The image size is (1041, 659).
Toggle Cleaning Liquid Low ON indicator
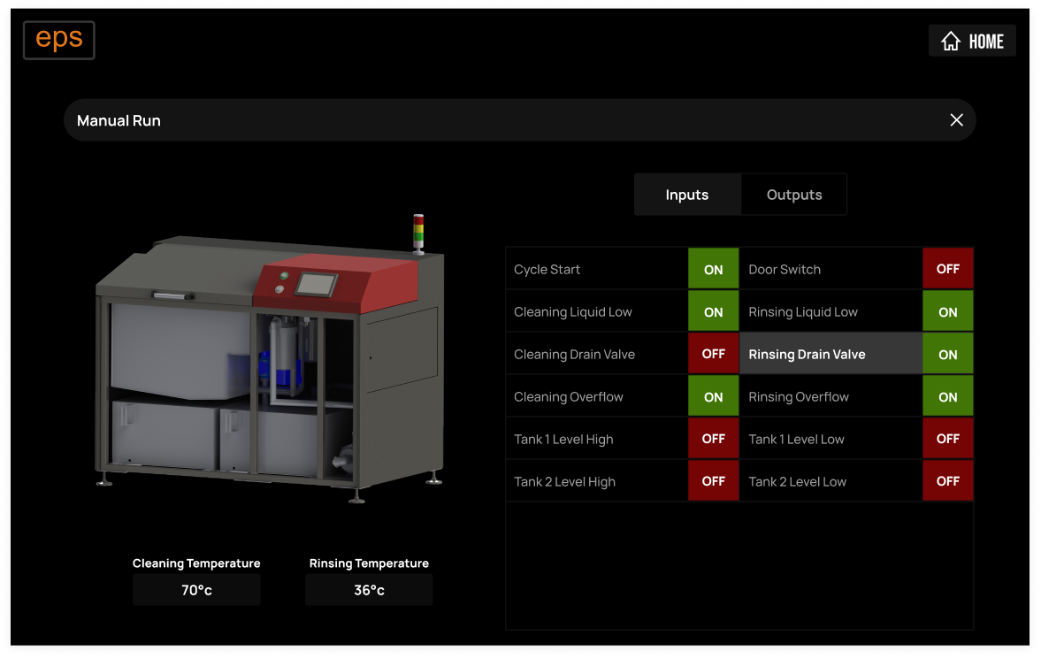pos(713,311)
